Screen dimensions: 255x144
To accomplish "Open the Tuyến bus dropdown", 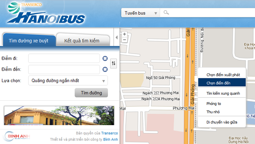I will pos(140,13).
